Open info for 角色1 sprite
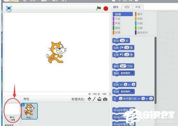Viewport: 178px width, 126px height. pyautogui.click(x=23, y=104)
